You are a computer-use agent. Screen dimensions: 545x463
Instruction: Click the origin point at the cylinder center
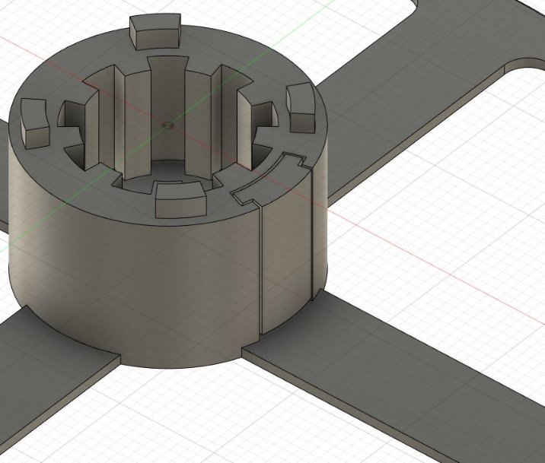tap(168, 122)
